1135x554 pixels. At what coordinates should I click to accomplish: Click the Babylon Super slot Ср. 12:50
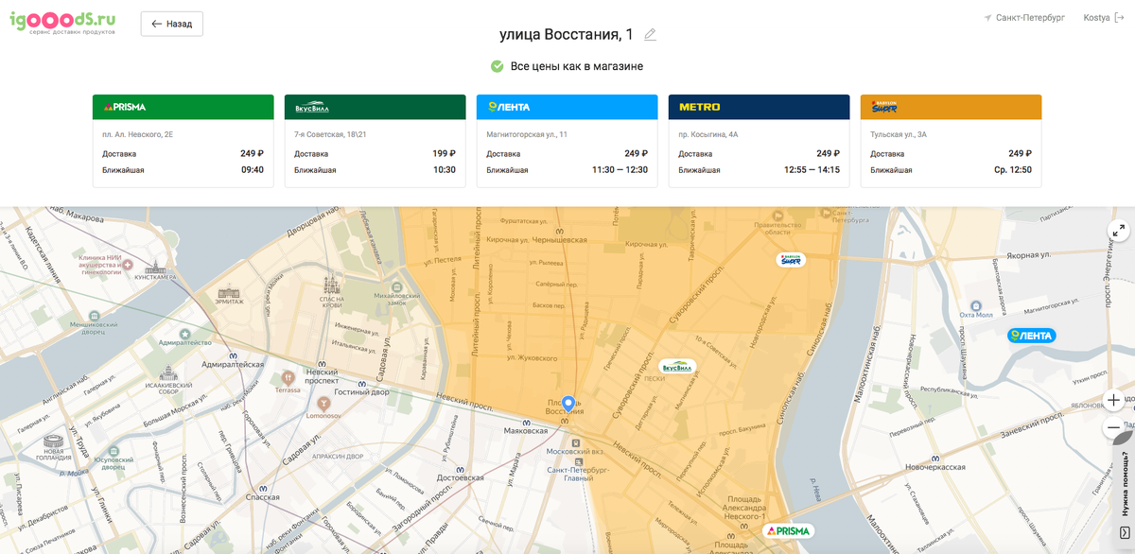coord(1012,170)
